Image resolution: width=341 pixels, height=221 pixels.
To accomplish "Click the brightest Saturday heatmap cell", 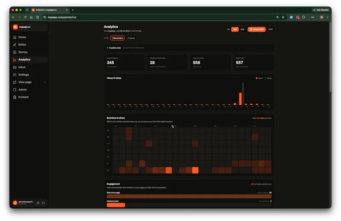I will click(x=195, y=170).
